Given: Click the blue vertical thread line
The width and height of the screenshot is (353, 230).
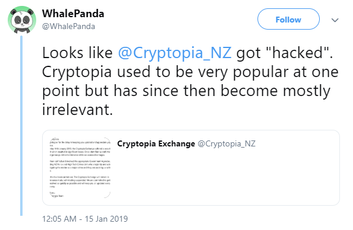Looking at the screenshot, I should coord(21,126).
